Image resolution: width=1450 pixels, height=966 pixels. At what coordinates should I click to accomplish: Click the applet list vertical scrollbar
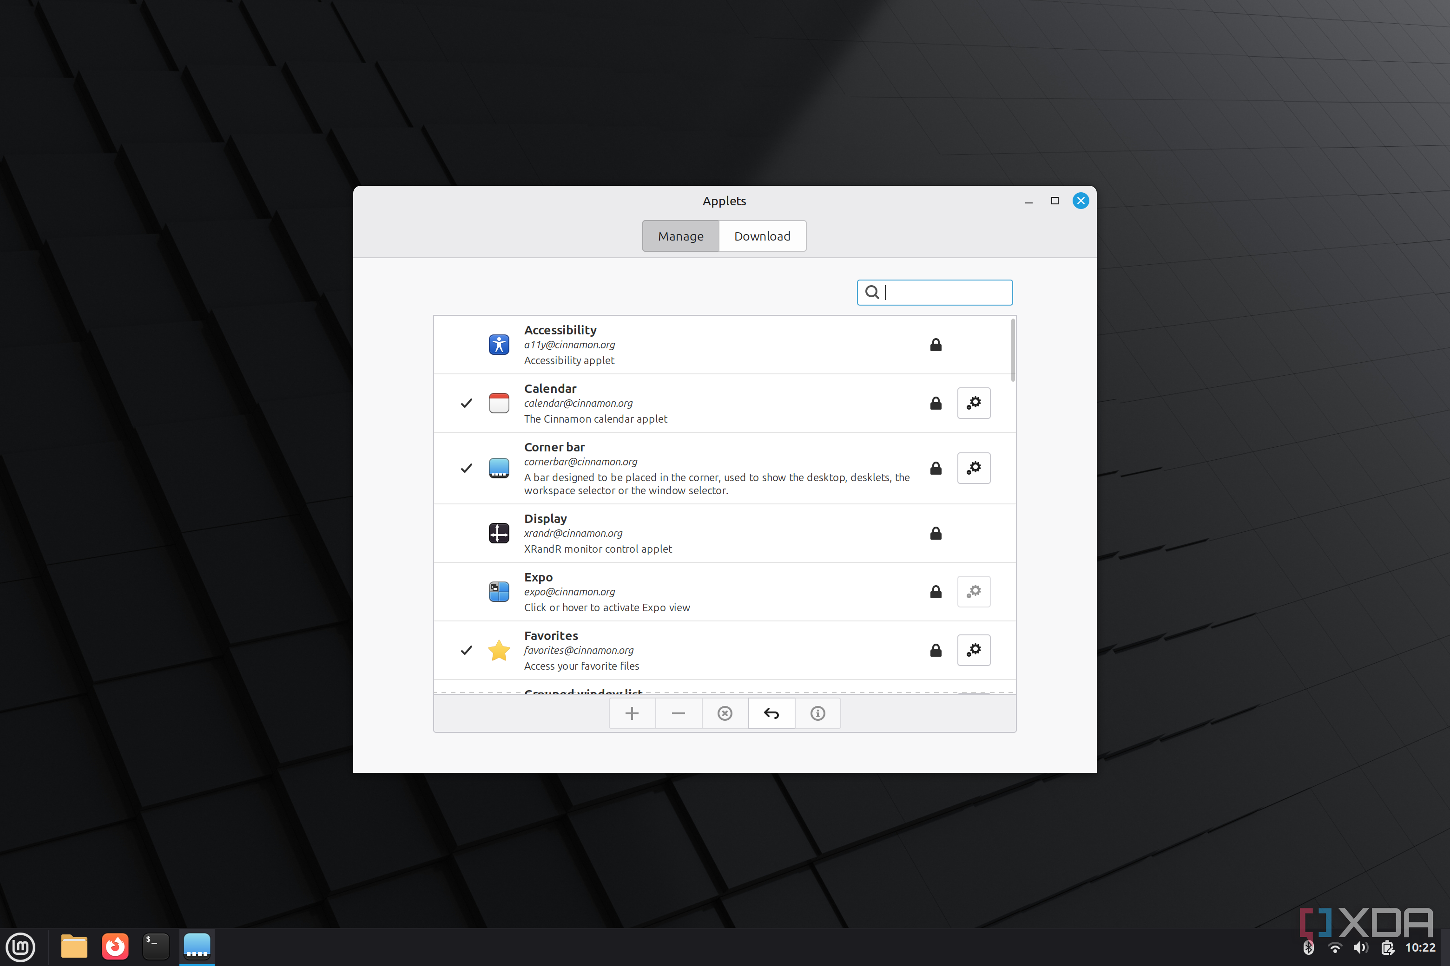point(1013,350)
